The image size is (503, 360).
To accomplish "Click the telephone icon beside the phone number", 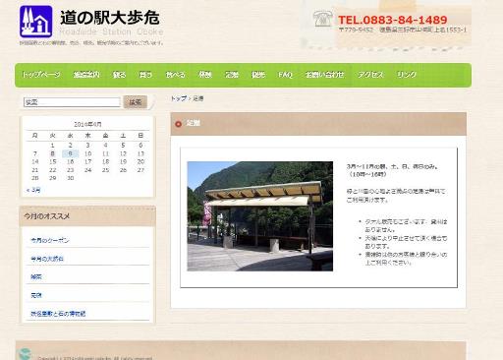I will click(322, 19).
